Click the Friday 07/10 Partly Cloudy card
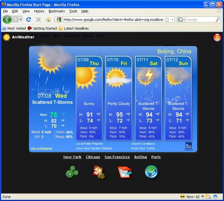 click(x=119, y=98)
